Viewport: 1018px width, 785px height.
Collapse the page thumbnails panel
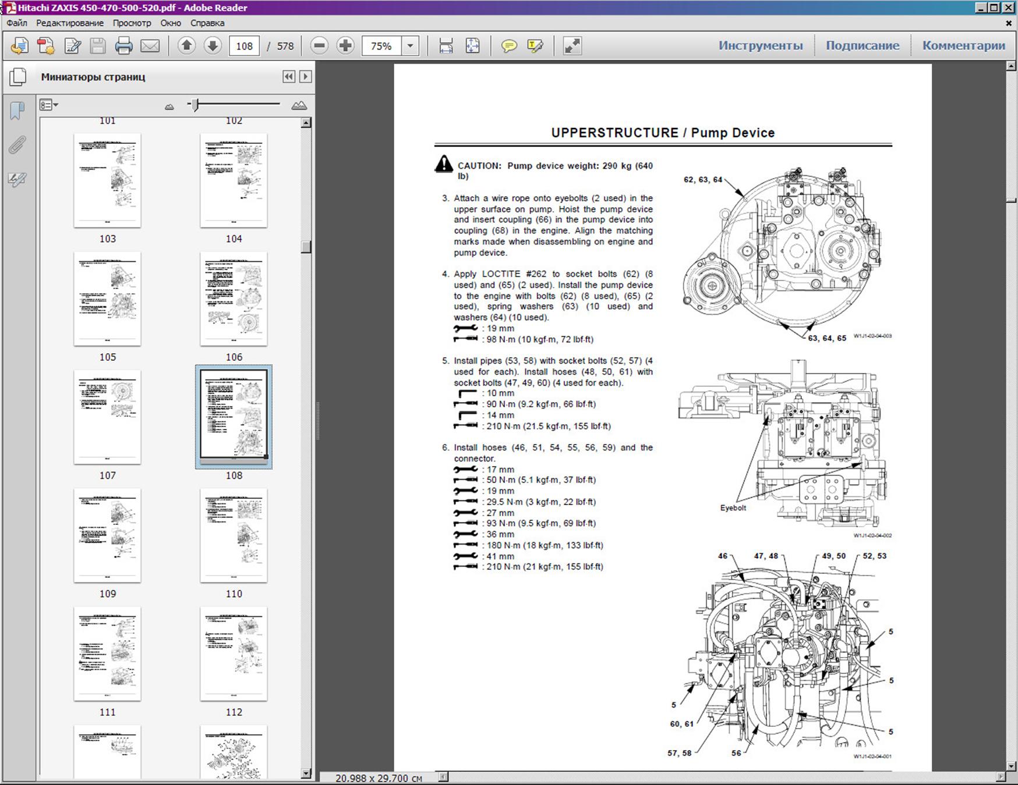(x=289, y=77)
